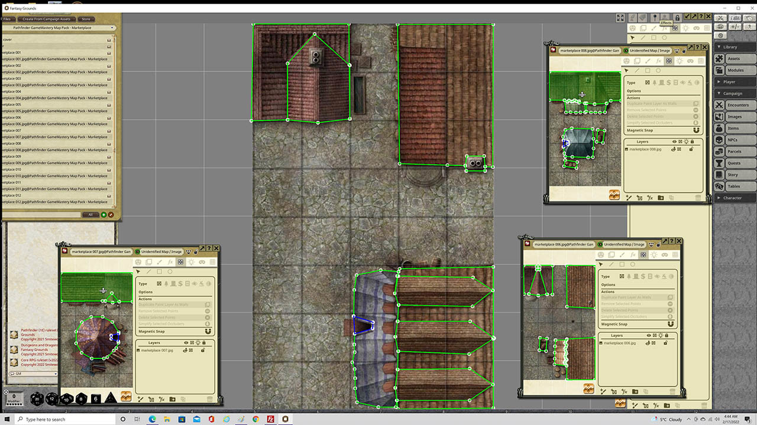This screenshot has width=757, height=425.
Task: Collapse the Library section in the sidebar
Action: coord(733,47)
